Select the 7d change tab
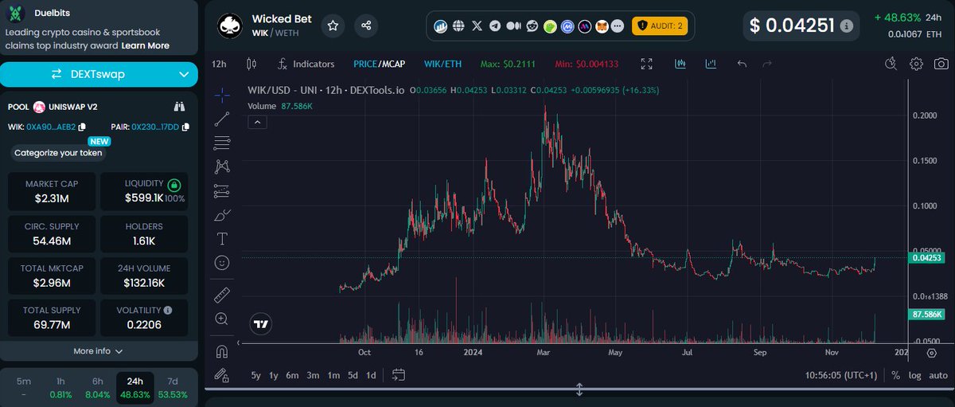Screen dimensions: 955x407 tap(173, 387)
